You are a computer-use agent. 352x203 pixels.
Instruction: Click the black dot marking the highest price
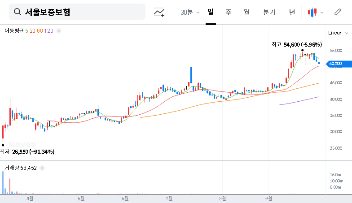pos(303,50)
